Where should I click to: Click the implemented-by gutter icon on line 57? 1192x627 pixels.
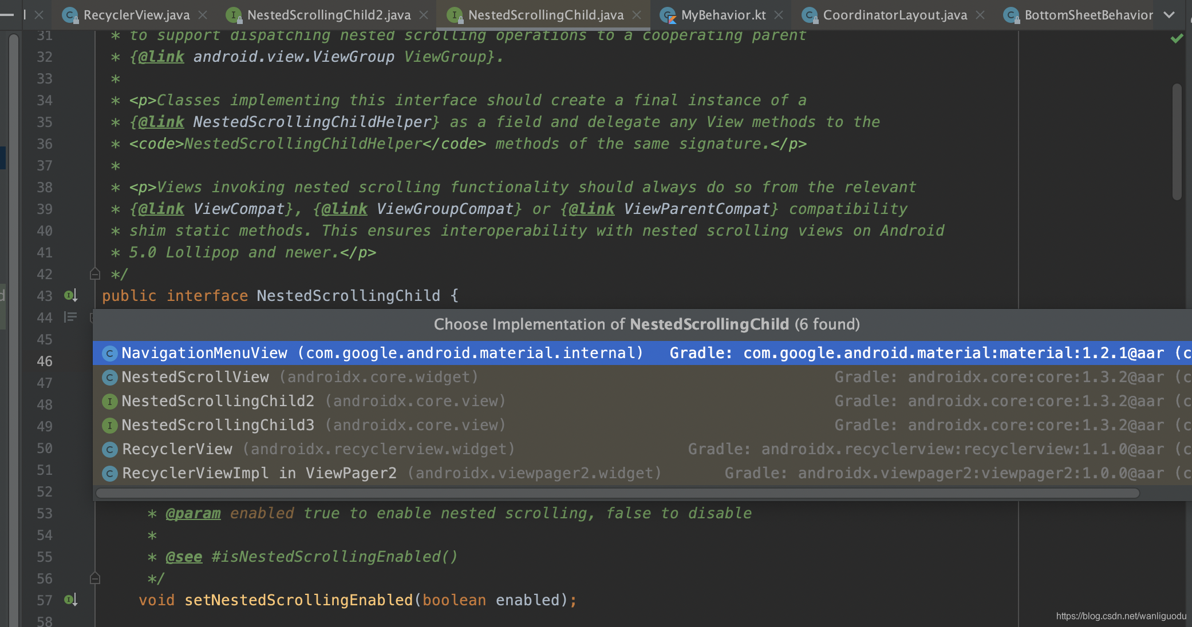pos(71,600)
